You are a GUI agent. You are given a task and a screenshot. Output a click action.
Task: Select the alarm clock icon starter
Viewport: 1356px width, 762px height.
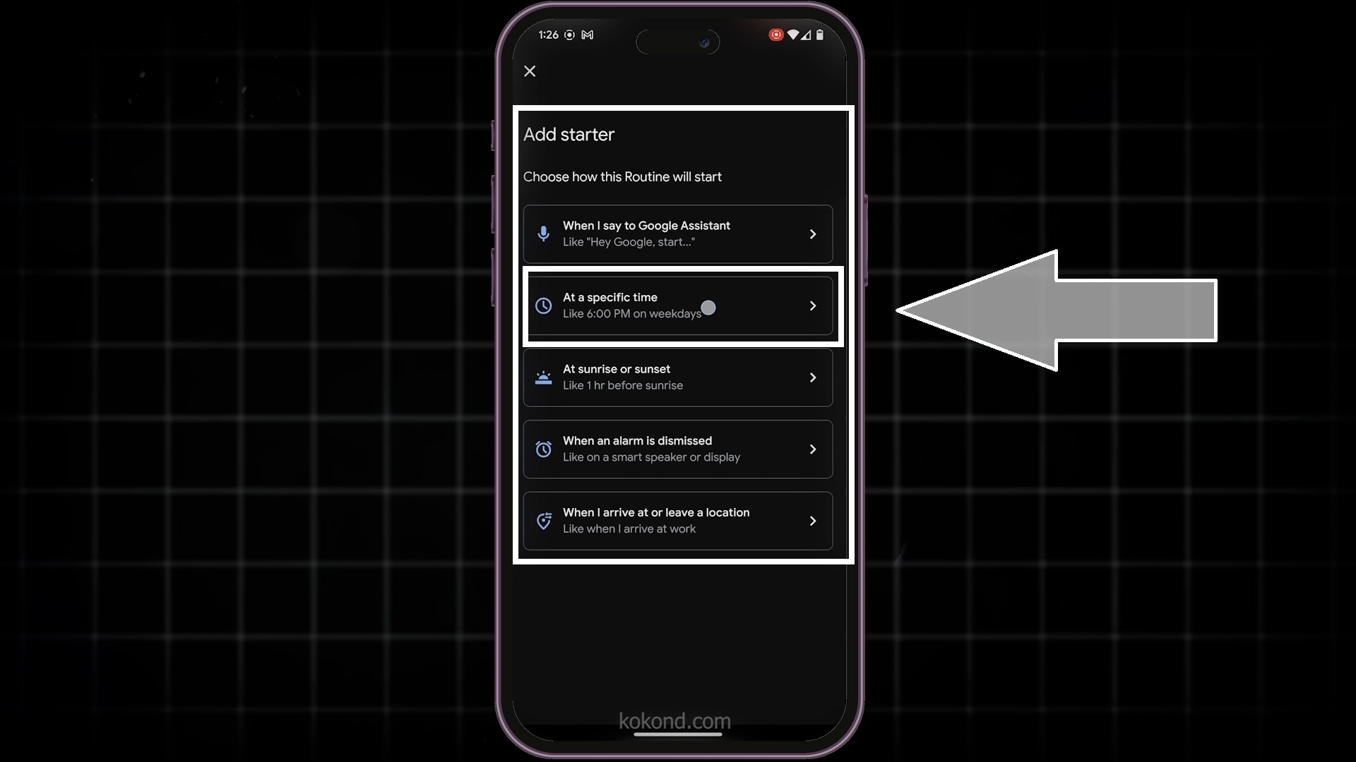pyautogui.click(x=543, y=449)
